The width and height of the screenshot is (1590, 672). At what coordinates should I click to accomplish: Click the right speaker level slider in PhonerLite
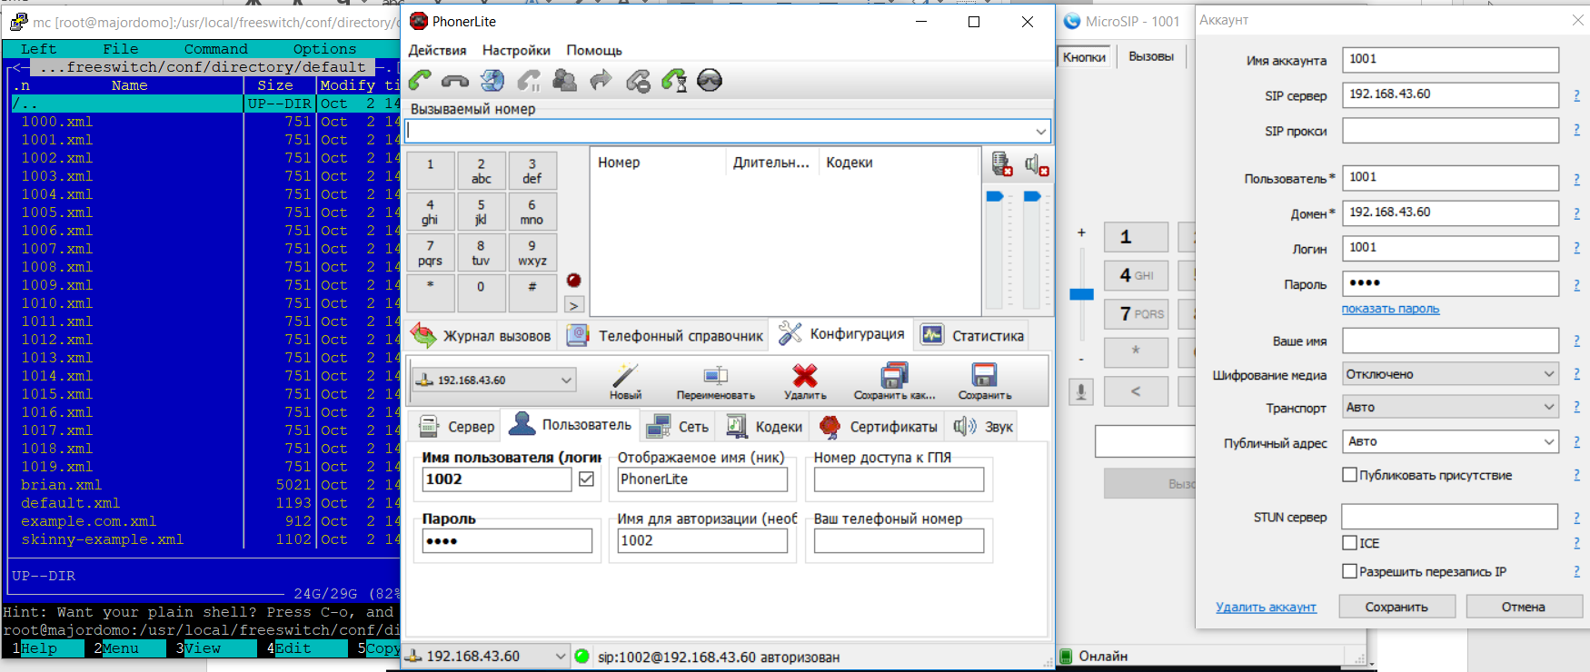[1032, 196]
